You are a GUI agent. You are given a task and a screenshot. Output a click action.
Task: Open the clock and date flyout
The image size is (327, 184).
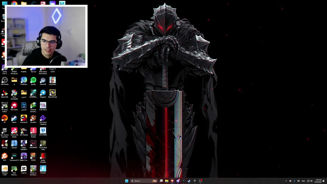pos(318,181)
